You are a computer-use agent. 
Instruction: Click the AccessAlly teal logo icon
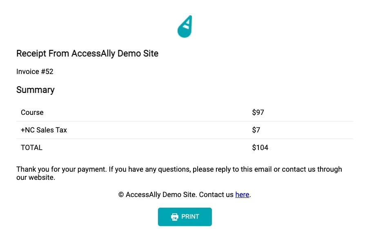(x=185, y=26)
